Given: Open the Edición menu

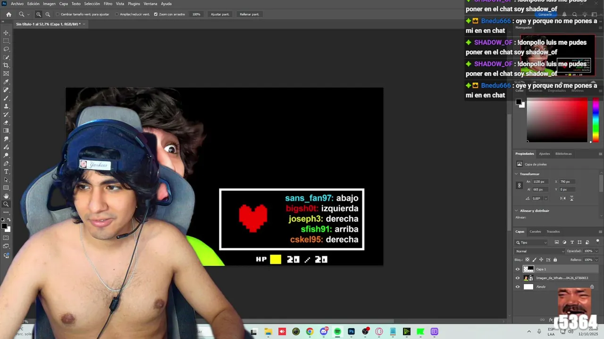Looking at the screenshot, I should pyautogui.click(x=33, y=4).
